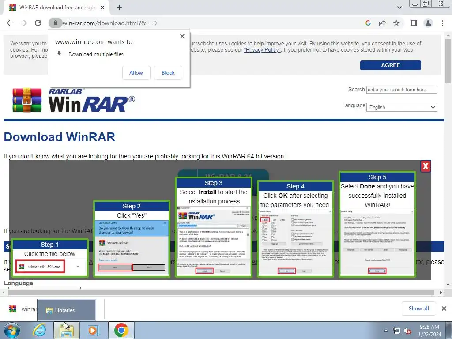The height and width of the screenshot is (339, 452).
Task: Share this page via share icon
Action: pyautogui.click(x=382, y=23)
